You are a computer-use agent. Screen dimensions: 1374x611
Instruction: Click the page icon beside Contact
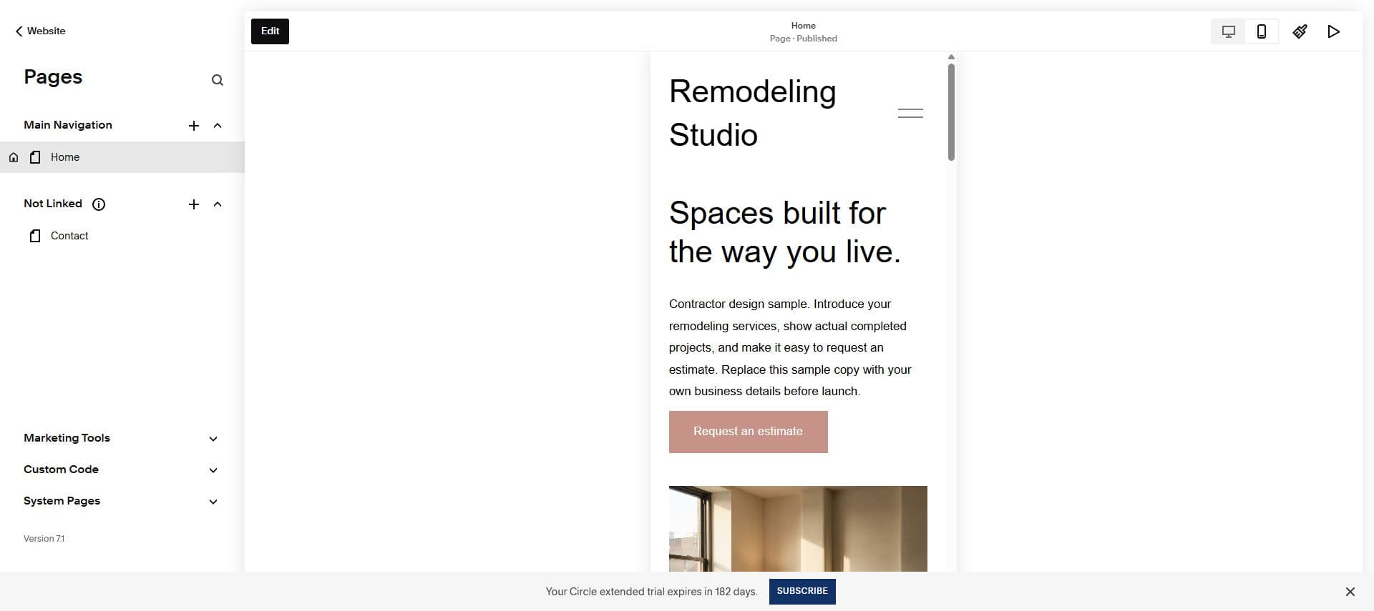coord(35,236)
